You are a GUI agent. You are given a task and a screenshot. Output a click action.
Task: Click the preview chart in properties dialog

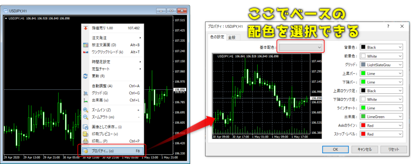[267, 96]
